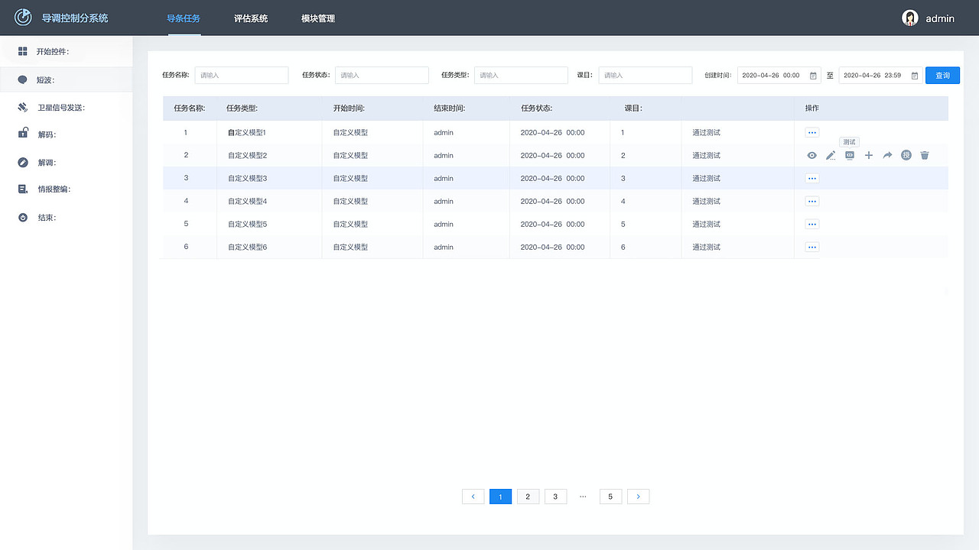Go to page 5 in pagination
The height and width of the screenshot is (550, 979).
point(610,497)
